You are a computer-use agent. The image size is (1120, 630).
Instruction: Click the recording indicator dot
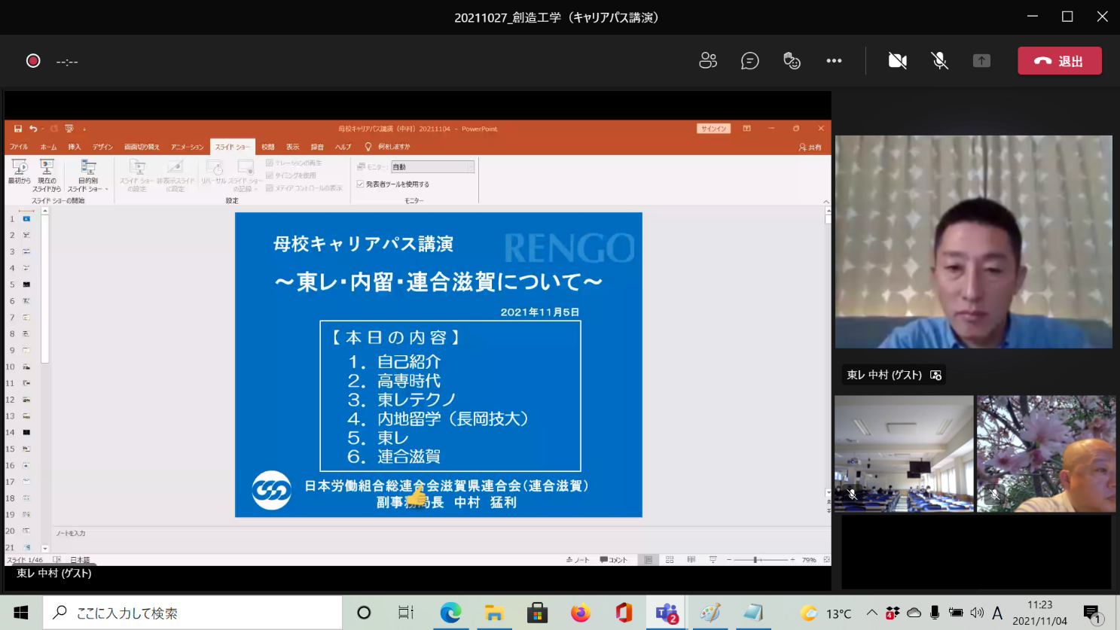(33, 61)
